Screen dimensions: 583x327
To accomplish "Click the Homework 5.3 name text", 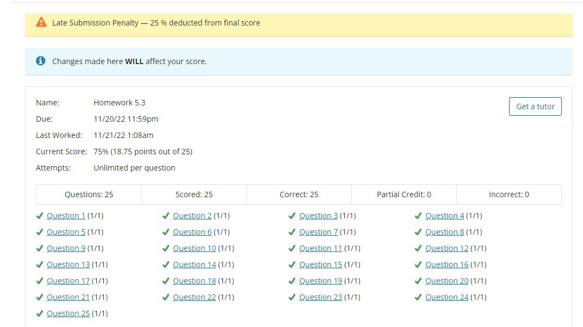I will [119, 103].
